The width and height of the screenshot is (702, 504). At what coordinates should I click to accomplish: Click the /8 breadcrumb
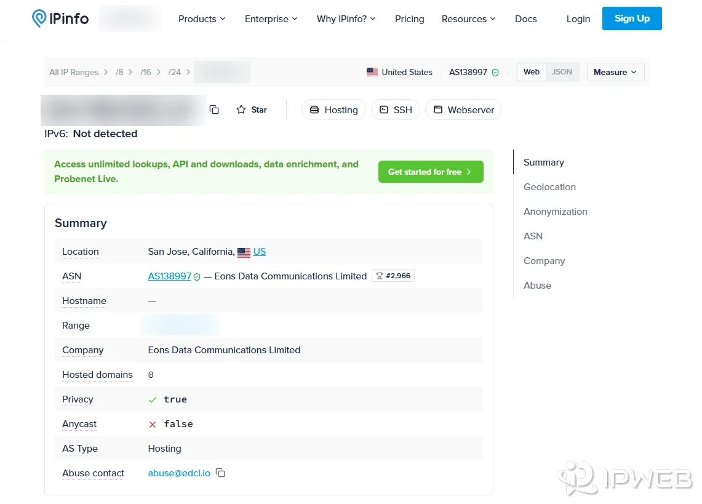(119, 72)
